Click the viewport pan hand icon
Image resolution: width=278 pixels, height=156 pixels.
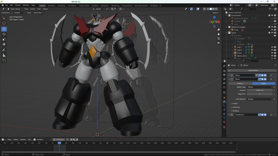[218, 34]
